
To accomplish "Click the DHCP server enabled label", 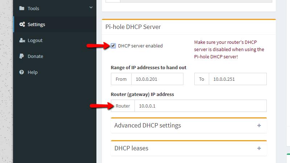I will pyautogui.click(x=140, y=46).
